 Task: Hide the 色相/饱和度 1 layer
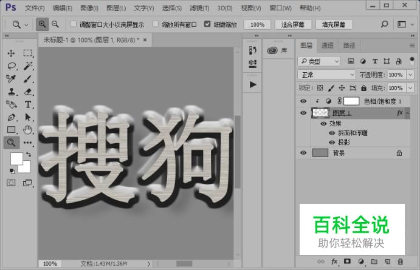click(303, 101)
